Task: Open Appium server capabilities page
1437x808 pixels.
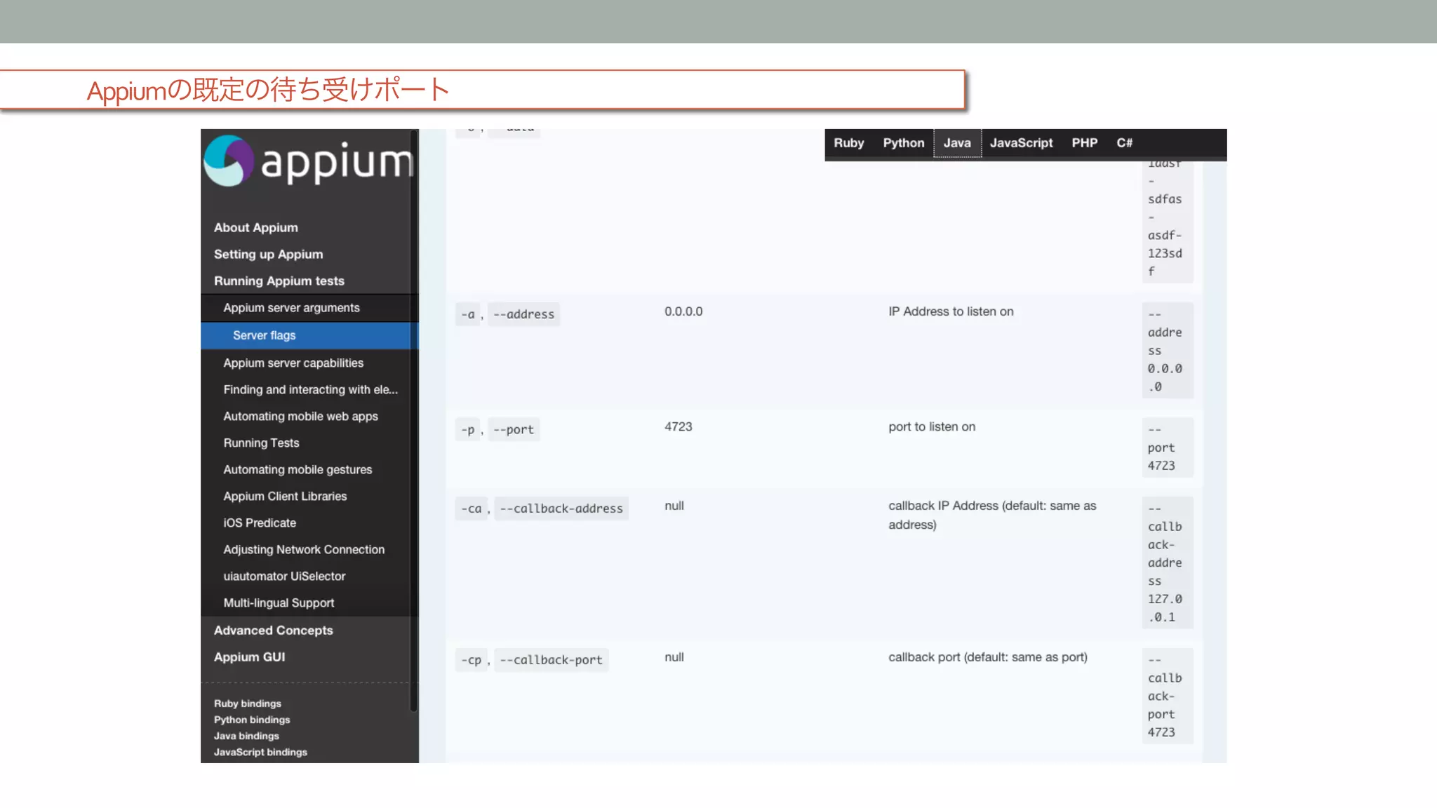Action: [x=293, y=363]
